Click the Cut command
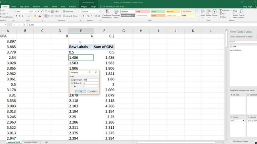Viewport: 257px width, 144px height. (2, 10)
